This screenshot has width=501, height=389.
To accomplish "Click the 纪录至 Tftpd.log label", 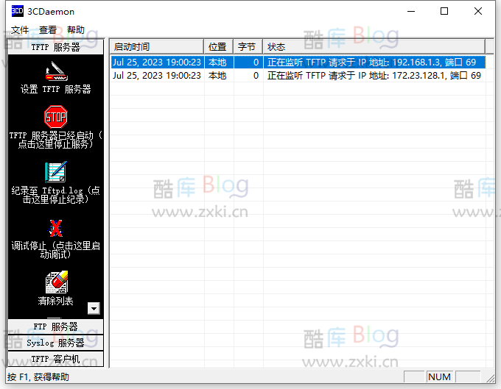I will point(56,195).
